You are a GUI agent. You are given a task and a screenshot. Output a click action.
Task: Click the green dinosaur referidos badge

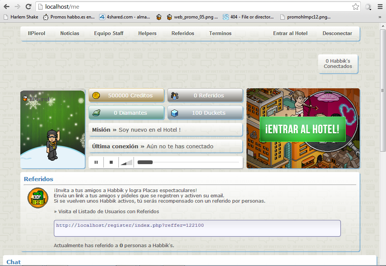(38, 198)
